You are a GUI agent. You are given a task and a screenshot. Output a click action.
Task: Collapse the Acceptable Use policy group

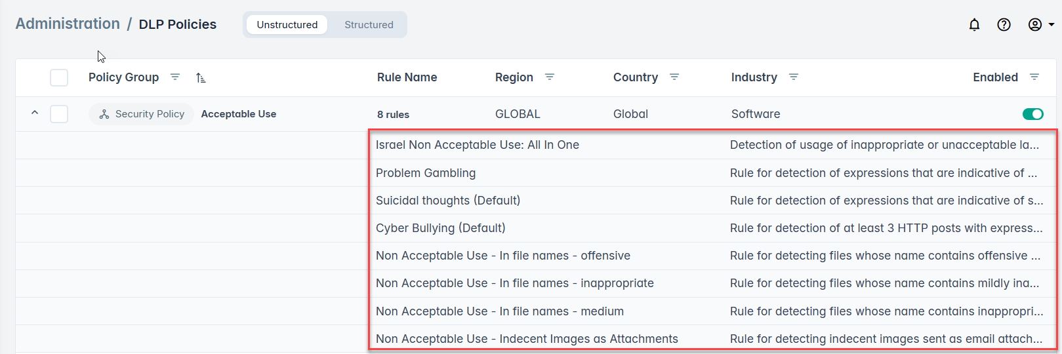[x=35, y=113]
